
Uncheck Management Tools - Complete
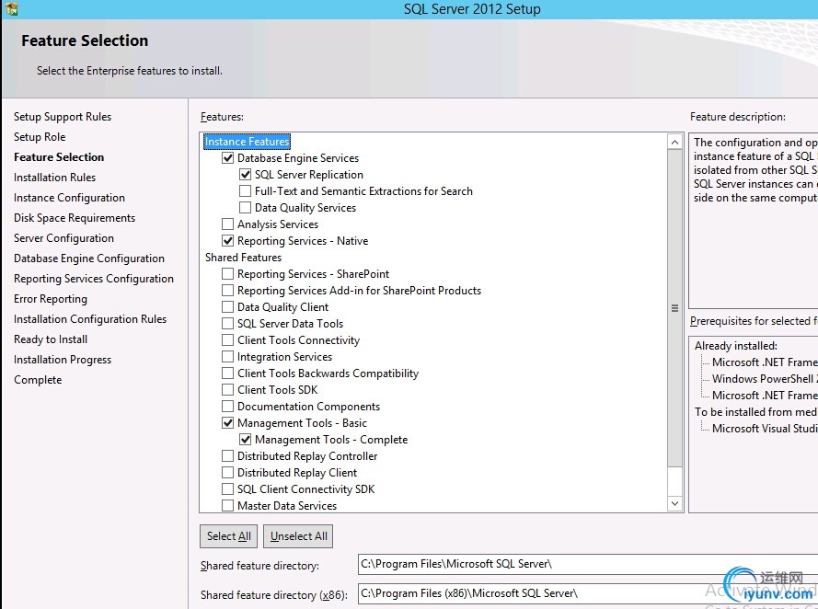(246, 440)
